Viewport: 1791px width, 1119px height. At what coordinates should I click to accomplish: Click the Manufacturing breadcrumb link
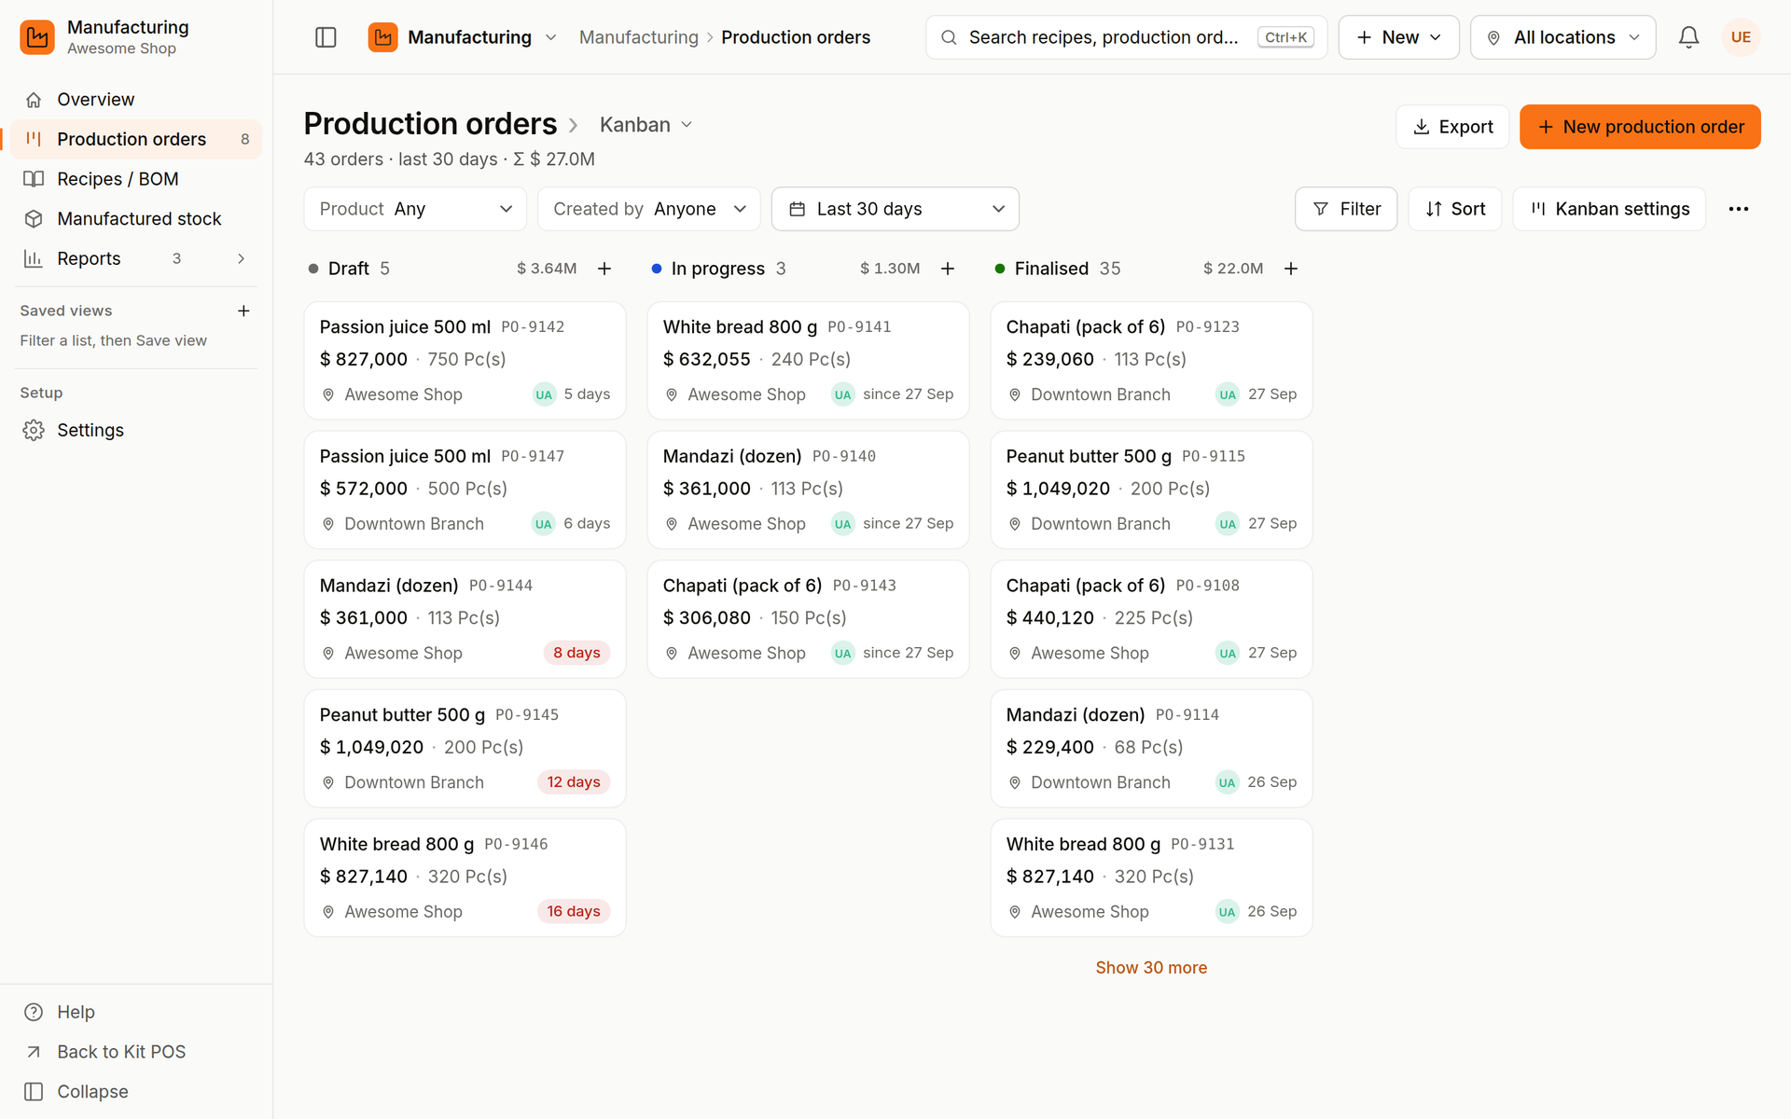(639, 37)
